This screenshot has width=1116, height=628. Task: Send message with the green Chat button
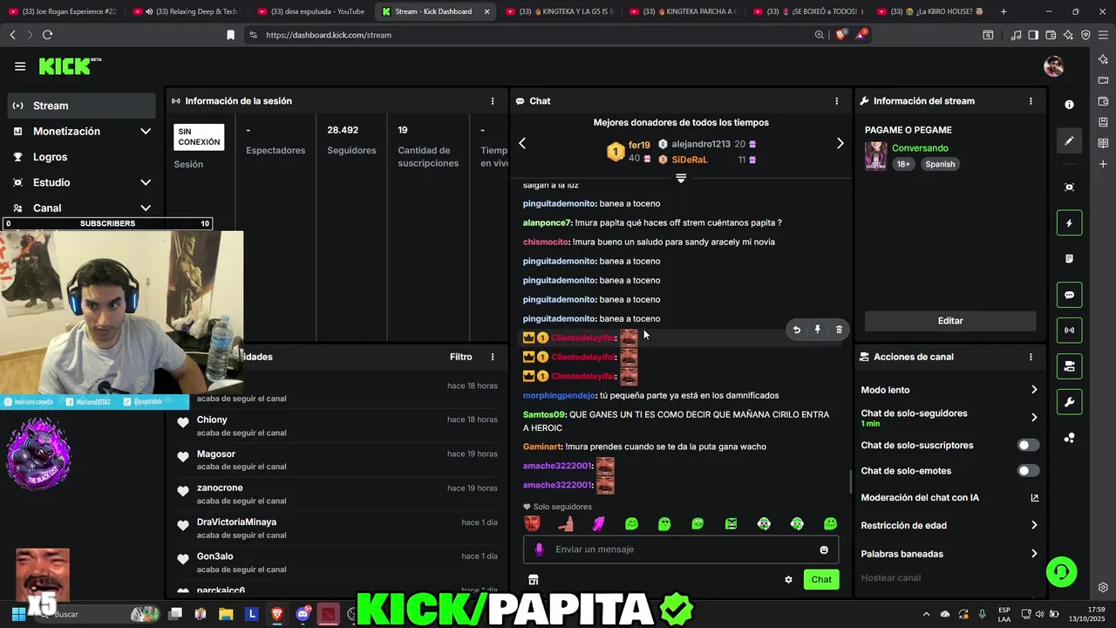(x=821, y=579)
